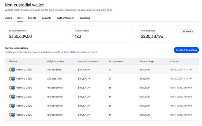This screenshot has width=202, height=126.
Task: Open the Clients tab
Action: coord(32,18)
